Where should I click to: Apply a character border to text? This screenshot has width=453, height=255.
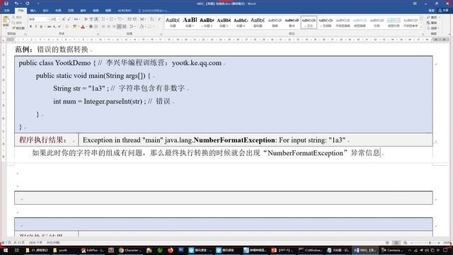96,19
